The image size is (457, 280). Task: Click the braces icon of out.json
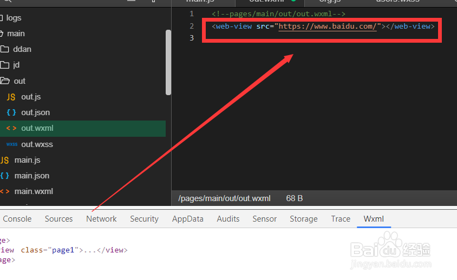(x=11, y=112)
